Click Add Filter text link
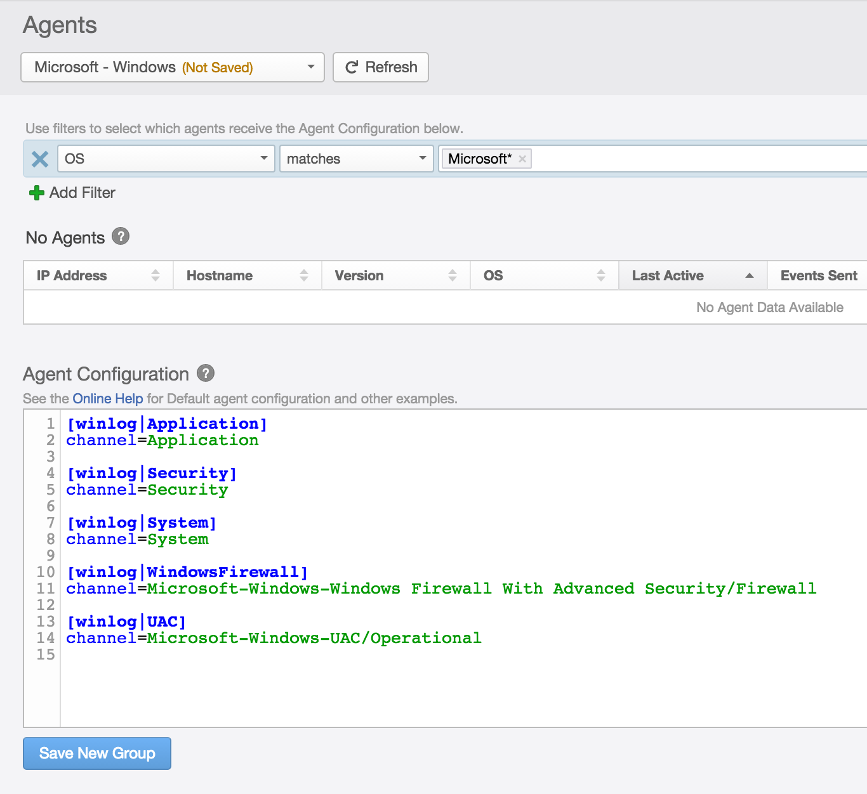Image resolution: width=867 pixels, height=794 pixels. coord(83,193)
